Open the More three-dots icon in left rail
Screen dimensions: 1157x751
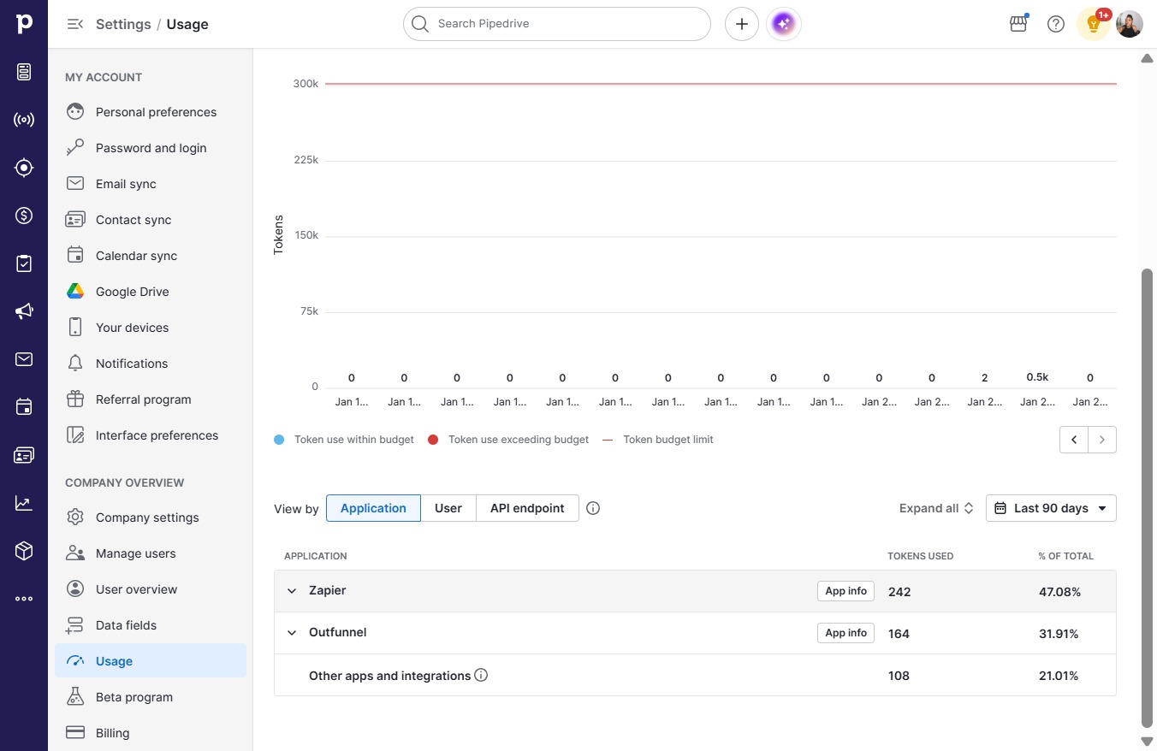[x=24, y=599]
